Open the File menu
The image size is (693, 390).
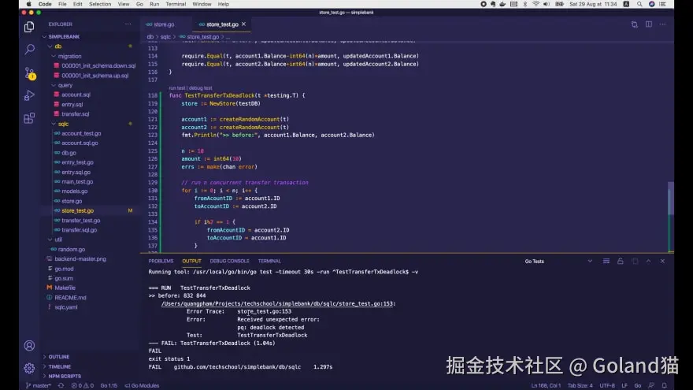62,4
